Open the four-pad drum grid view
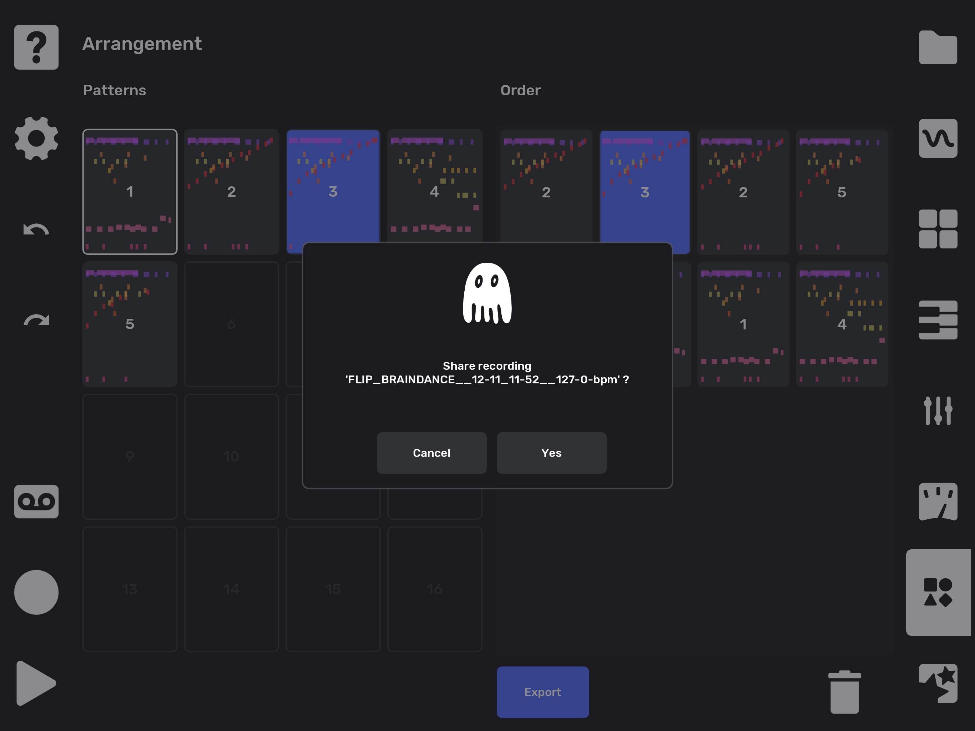 [938, 229]
